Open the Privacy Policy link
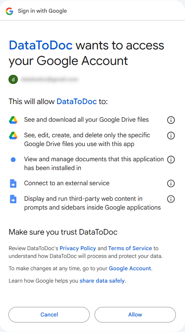Screen dimensions: 185x332 click(78, 248)
